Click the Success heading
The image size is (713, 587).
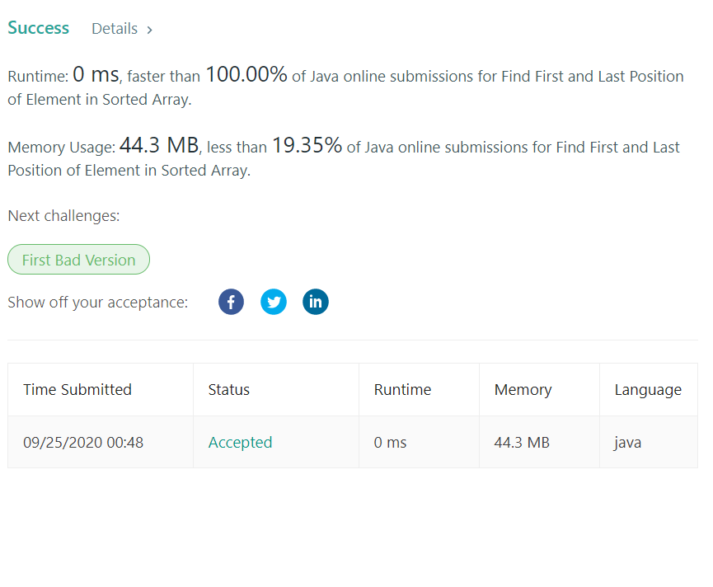point(38,28)
